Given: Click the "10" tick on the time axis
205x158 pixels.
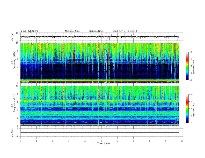Looking at the screenshot, I should coord(182,141).
